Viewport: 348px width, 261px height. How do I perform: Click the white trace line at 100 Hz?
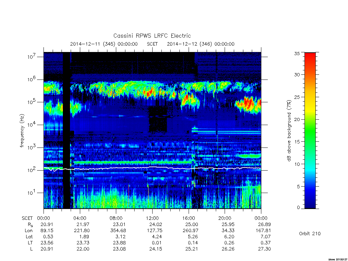[x=152, y=168]
